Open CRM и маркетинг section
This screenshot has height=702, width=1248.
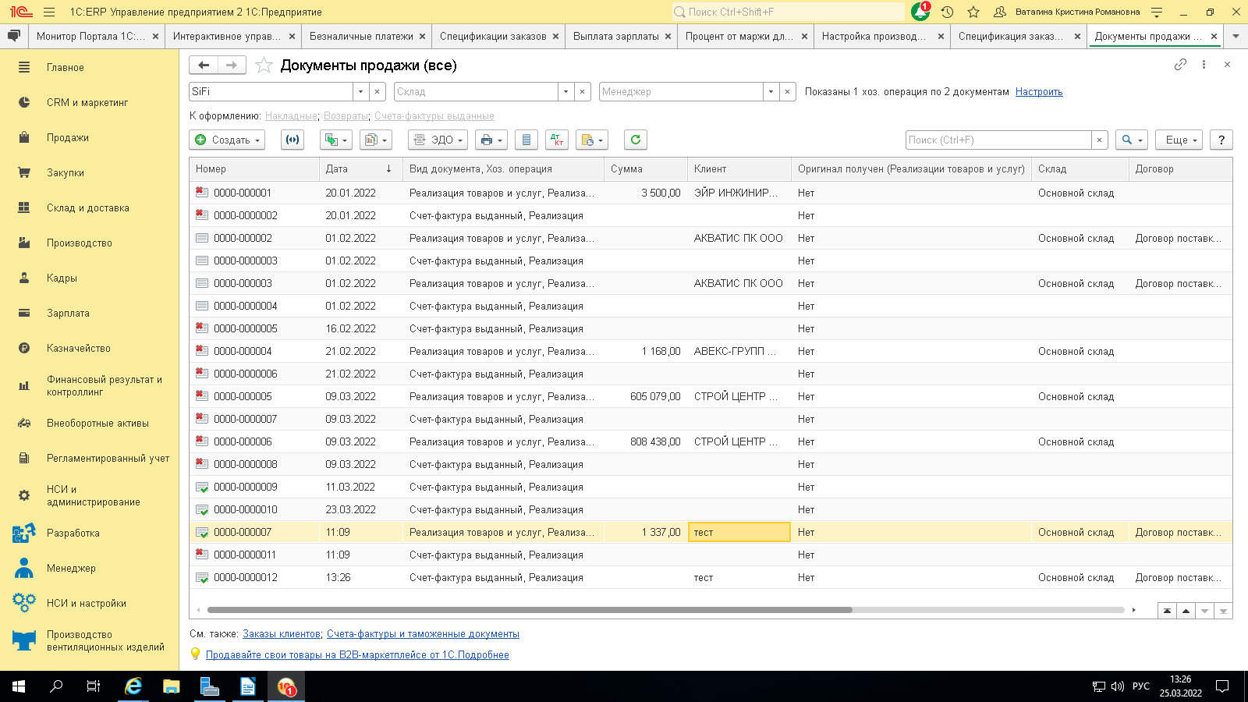click(x=87, y=103)
